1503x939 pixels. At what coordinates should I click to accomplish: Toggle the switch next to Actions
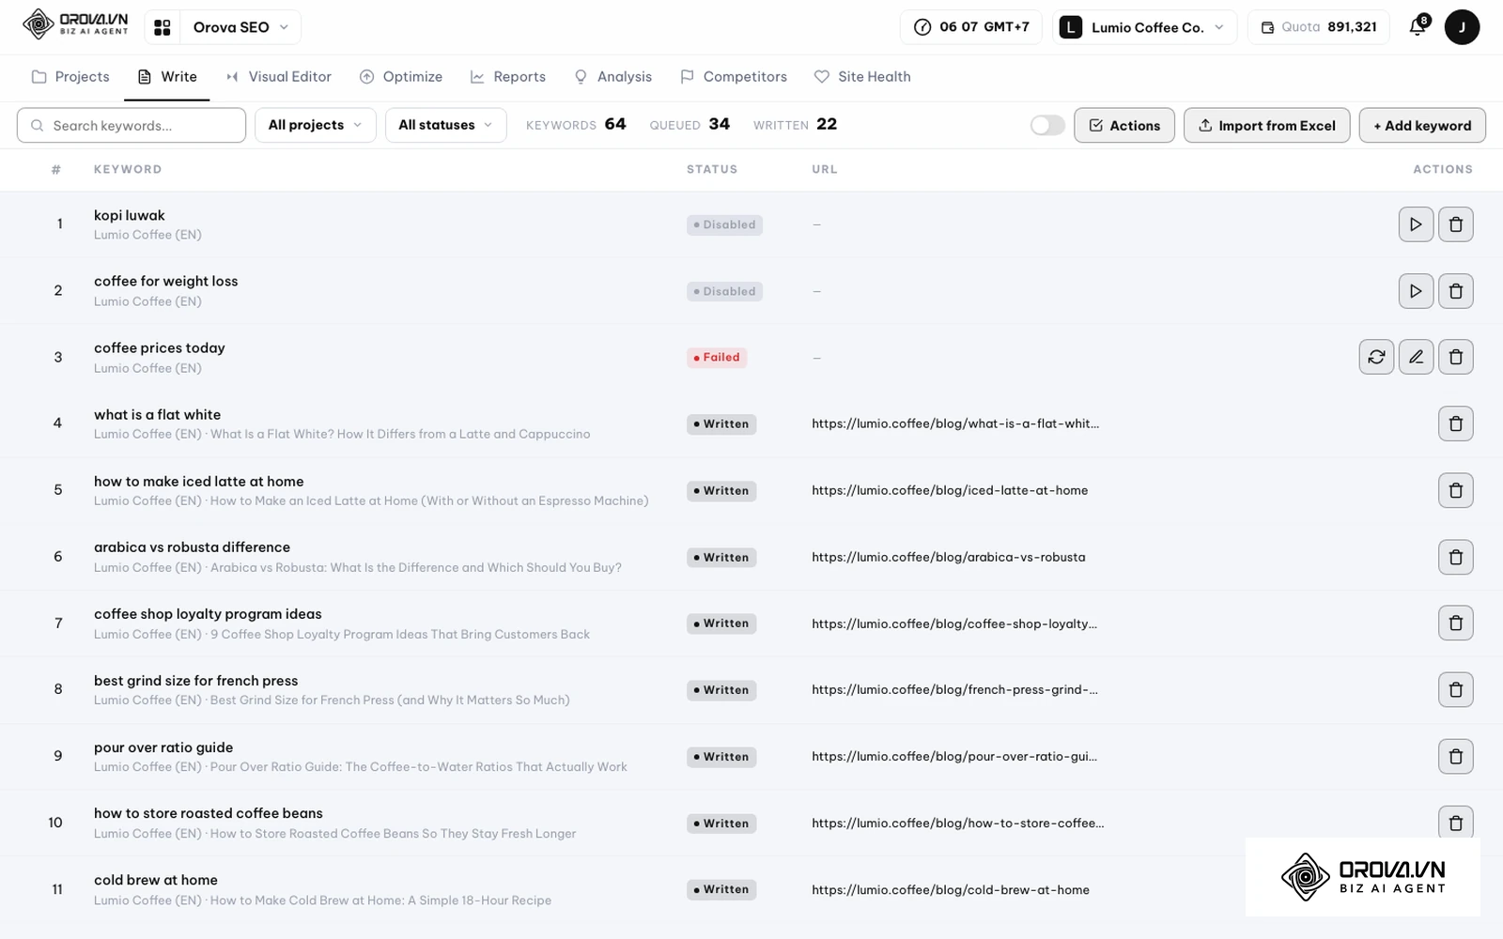click(1047, 125)
